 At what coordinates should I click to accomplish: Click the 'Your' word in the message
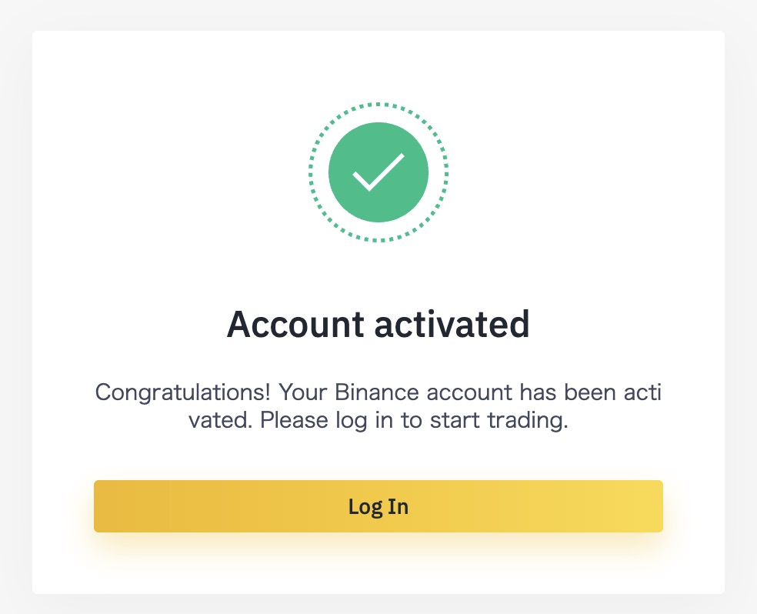pos(302,392)
